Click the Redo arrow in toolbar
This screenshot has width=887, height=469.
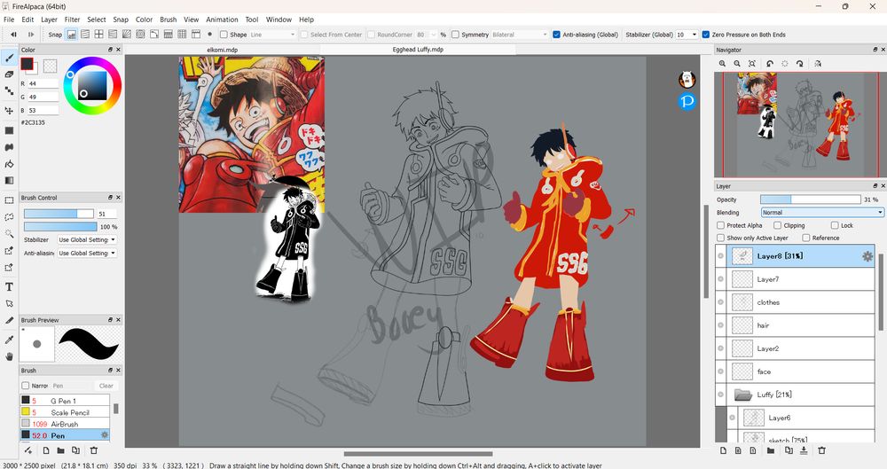tap(31, 35)
